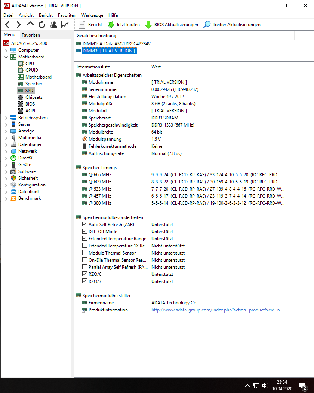Open the BIOS tree item
The width and height of the screenshot is (314, 393).
[x=30, y=104]
